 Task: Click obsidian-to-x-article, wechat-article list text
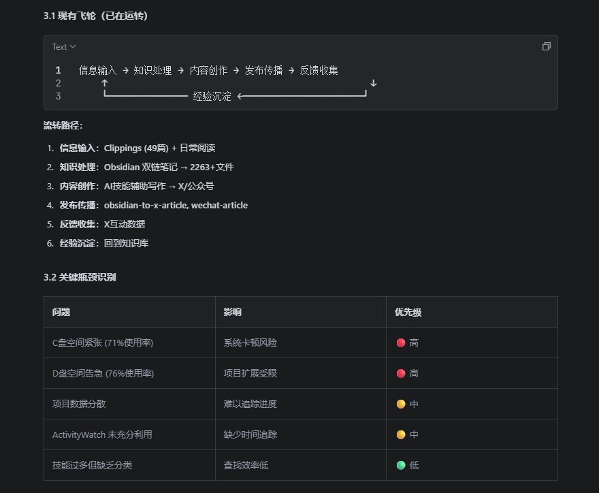(176, 205)
